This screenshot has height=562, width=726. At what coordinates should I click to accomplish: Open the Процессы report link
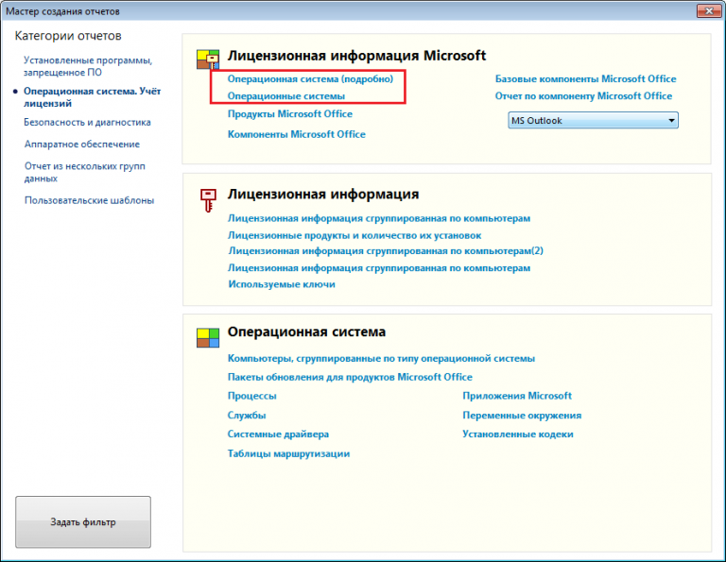(251, 397)
